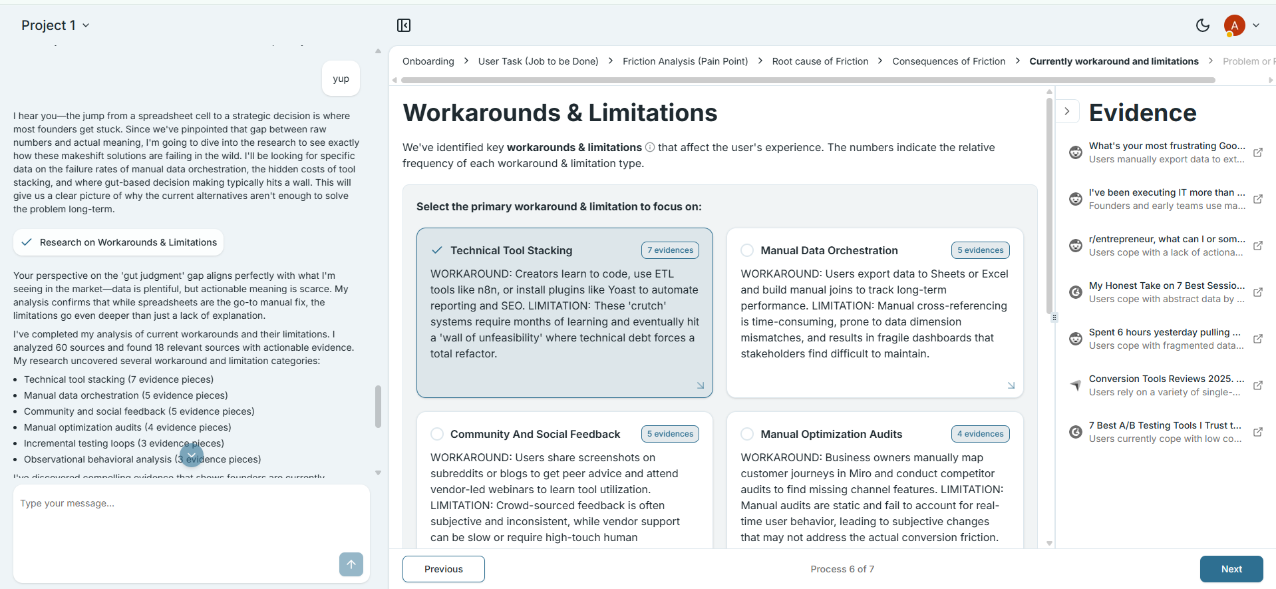1276x589 pixels.
Task: Jump to latest chat message arrow
Action: pos(192,455)
